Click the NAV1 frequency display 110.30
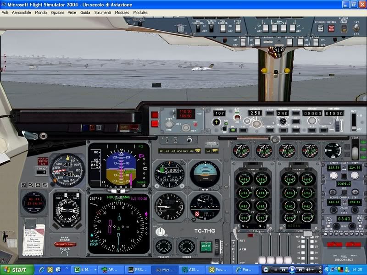The width and height of the screenshot is (367, 275). click(x=185, y=111)
